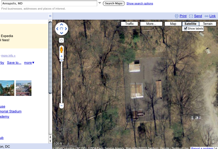Pan the map left with the arrow

click(x=57, y=29)
